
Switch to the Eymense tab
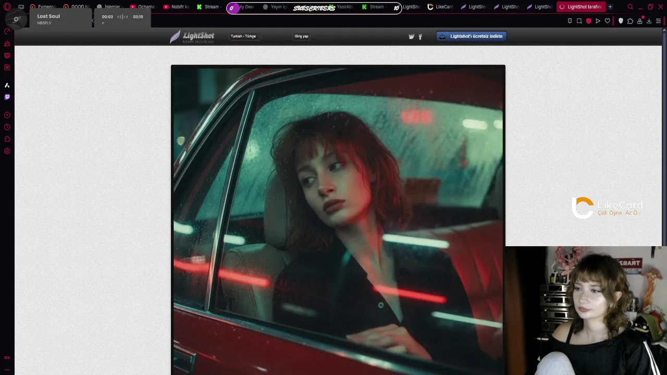click(43, 7)
